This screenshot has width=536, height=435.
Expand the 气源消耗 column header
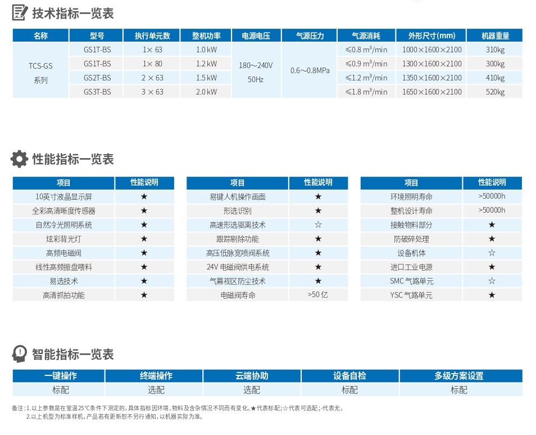point(366,35)
